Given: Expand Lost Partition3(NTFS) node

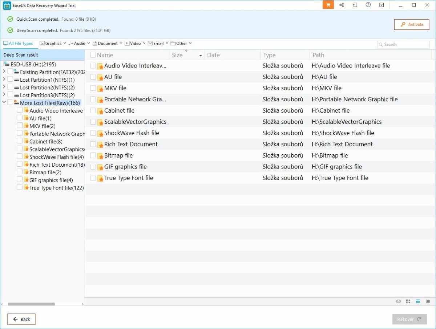Looking at the screenshot, I should coord(4,94).
